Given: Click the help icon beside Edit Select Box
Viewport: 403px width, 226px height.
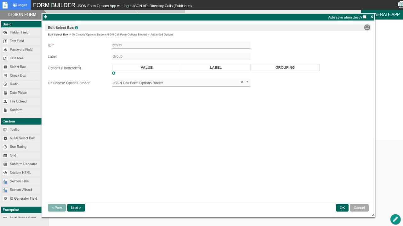Looking at the screenshot, I should [x=77, y=28].
